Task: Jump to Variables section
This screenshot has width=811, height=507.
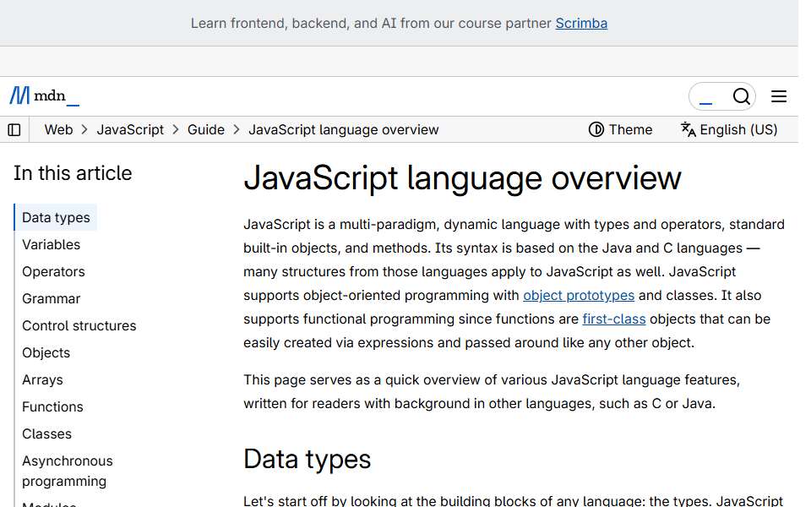Action: click(x=52, y=244)
